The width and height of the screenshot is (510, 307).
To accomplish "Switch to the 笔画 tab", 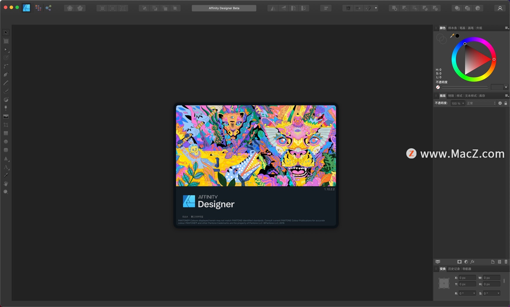I will click(462, 28).
